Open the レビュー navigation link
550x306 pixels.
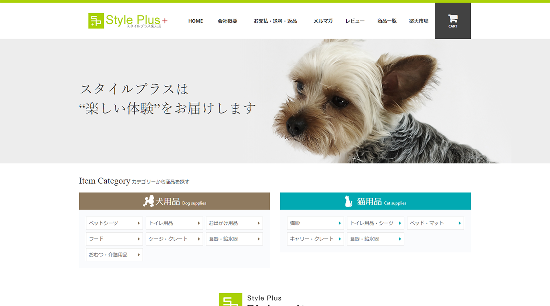[x=355, y=21]
